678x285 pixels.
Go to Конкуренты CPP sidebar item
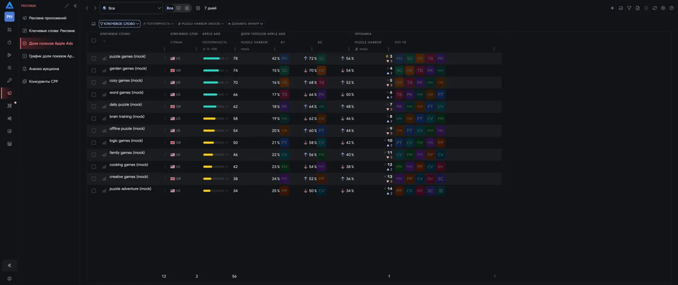(43, 81)
